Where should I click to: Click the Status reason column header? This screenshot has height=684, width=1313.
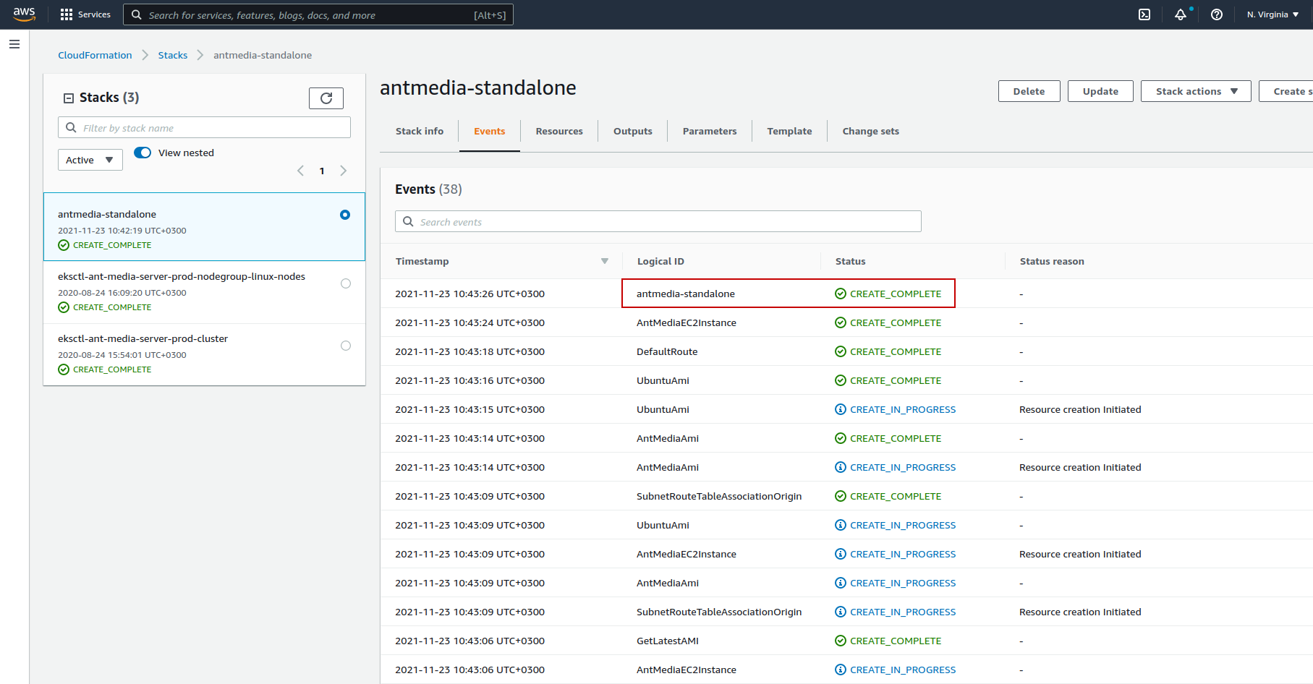(1052, 261)
